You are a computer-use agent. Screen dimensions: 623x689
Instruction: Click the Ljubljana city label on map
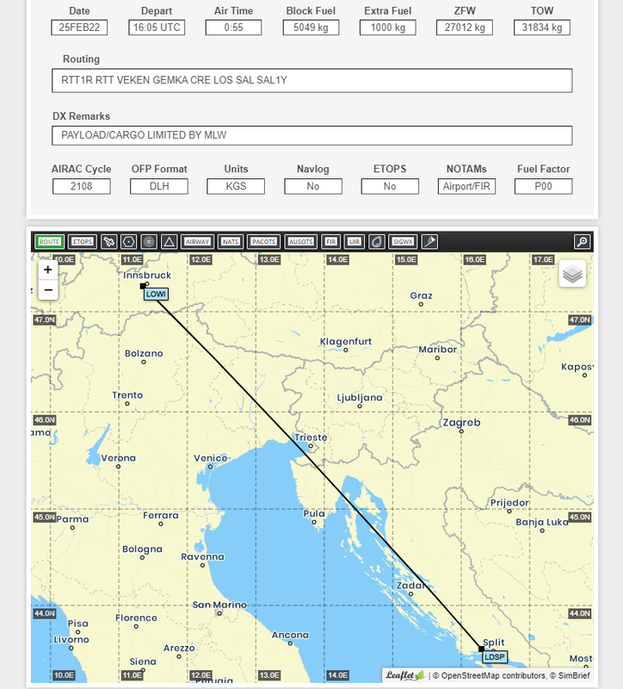[360, 398]
